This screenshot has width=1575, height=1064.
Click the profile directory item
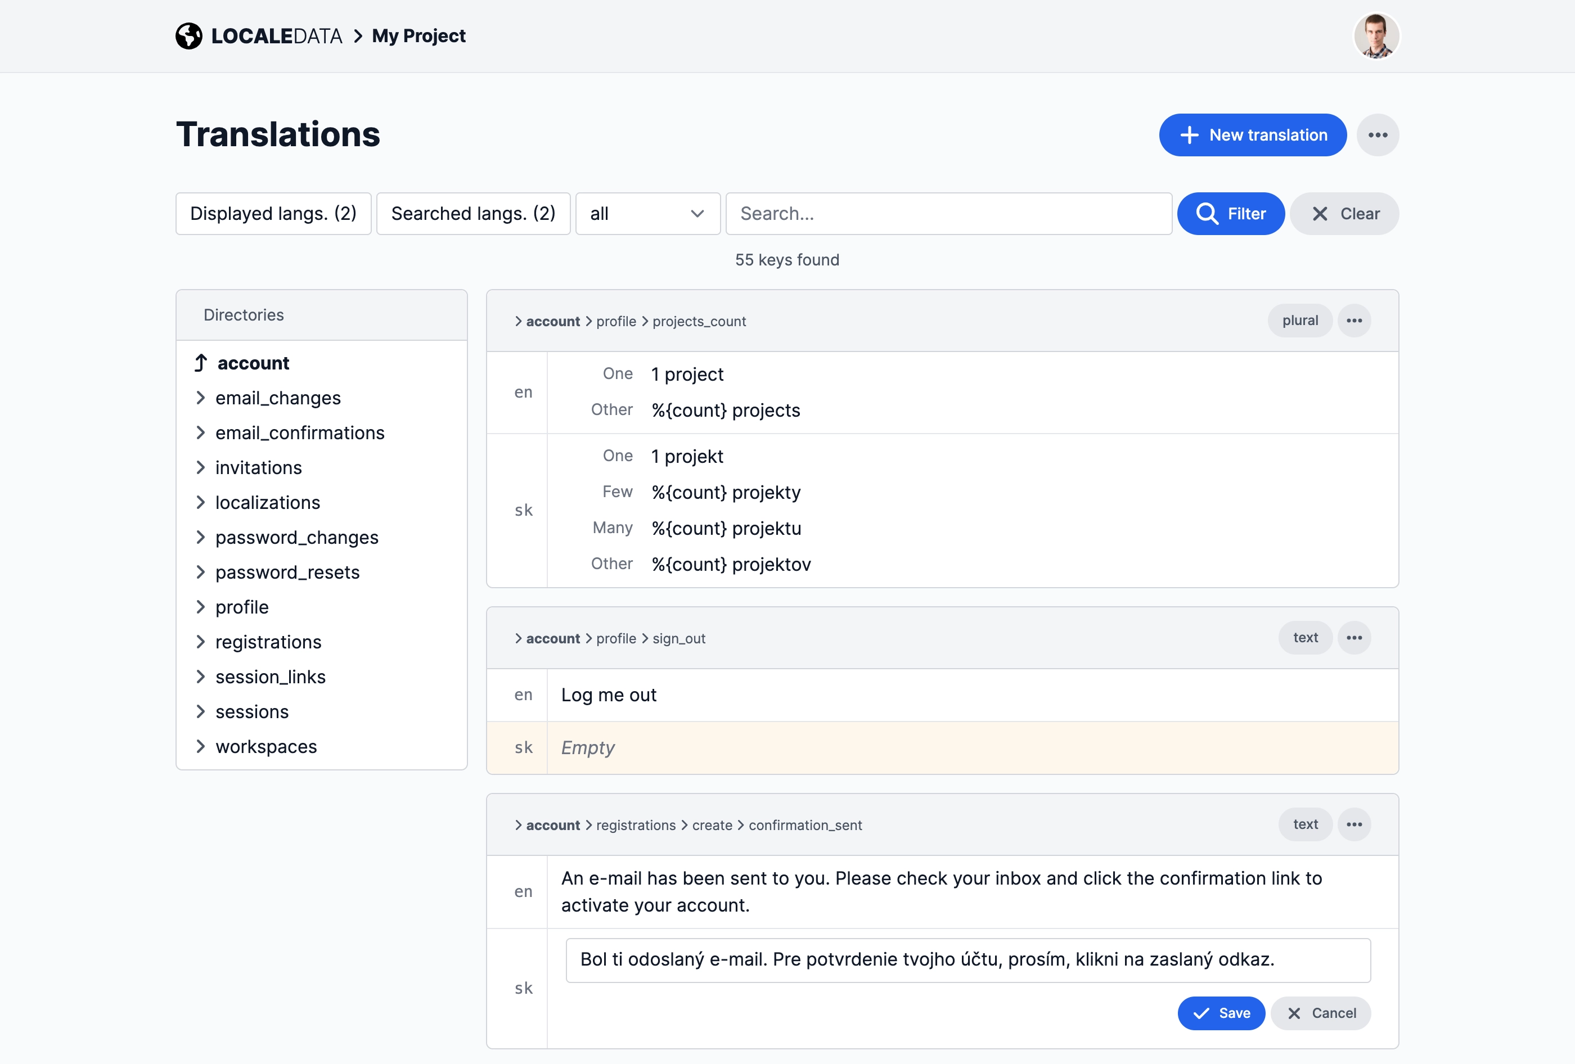click(x=242, y=607)
